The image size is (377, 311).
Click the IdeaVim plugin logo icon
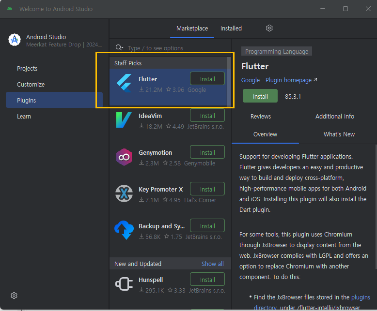pos(124,120)
